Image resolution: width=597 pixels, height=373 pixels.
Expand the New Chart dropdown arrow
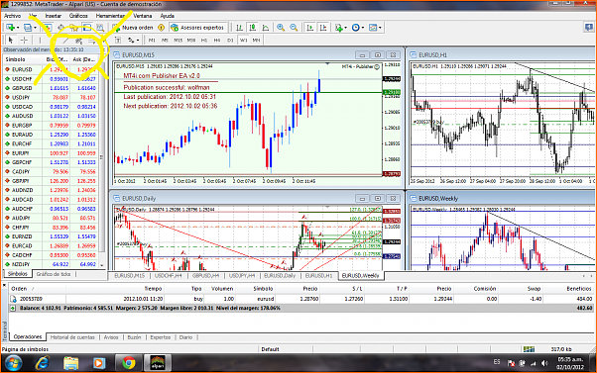[18, 28]
